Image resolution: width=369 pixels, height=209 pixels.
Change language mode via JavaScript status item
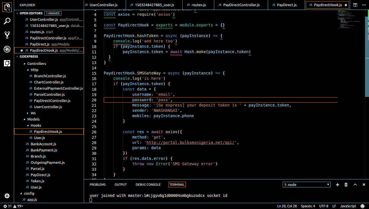pos(348,206)
